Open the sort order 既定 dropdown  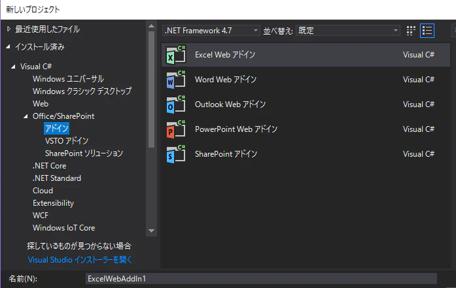click(x=348, y=31)
